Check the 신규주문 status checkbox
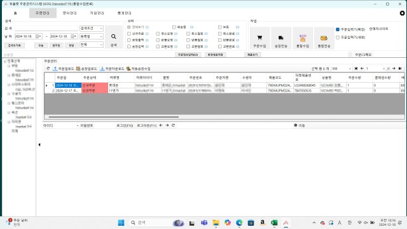Image resolution: width=407 pixels, height=229 pixels. click(x=128, y=34)
